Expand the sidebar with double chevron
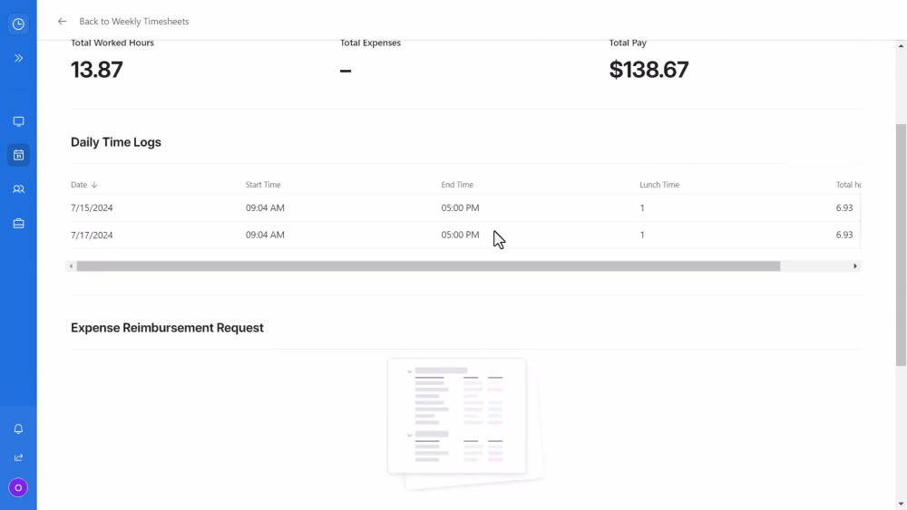 (18, 58)
